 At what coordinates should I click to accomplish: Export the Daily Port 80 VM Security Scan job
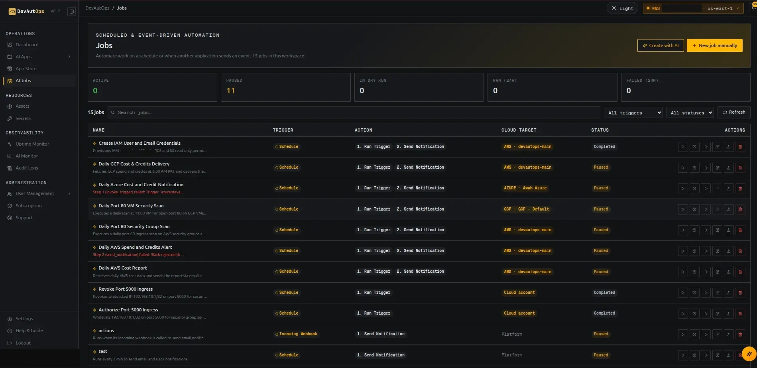pos(729,209)
